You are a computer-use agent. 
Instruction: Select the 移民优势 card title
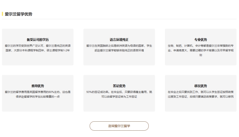200,86
